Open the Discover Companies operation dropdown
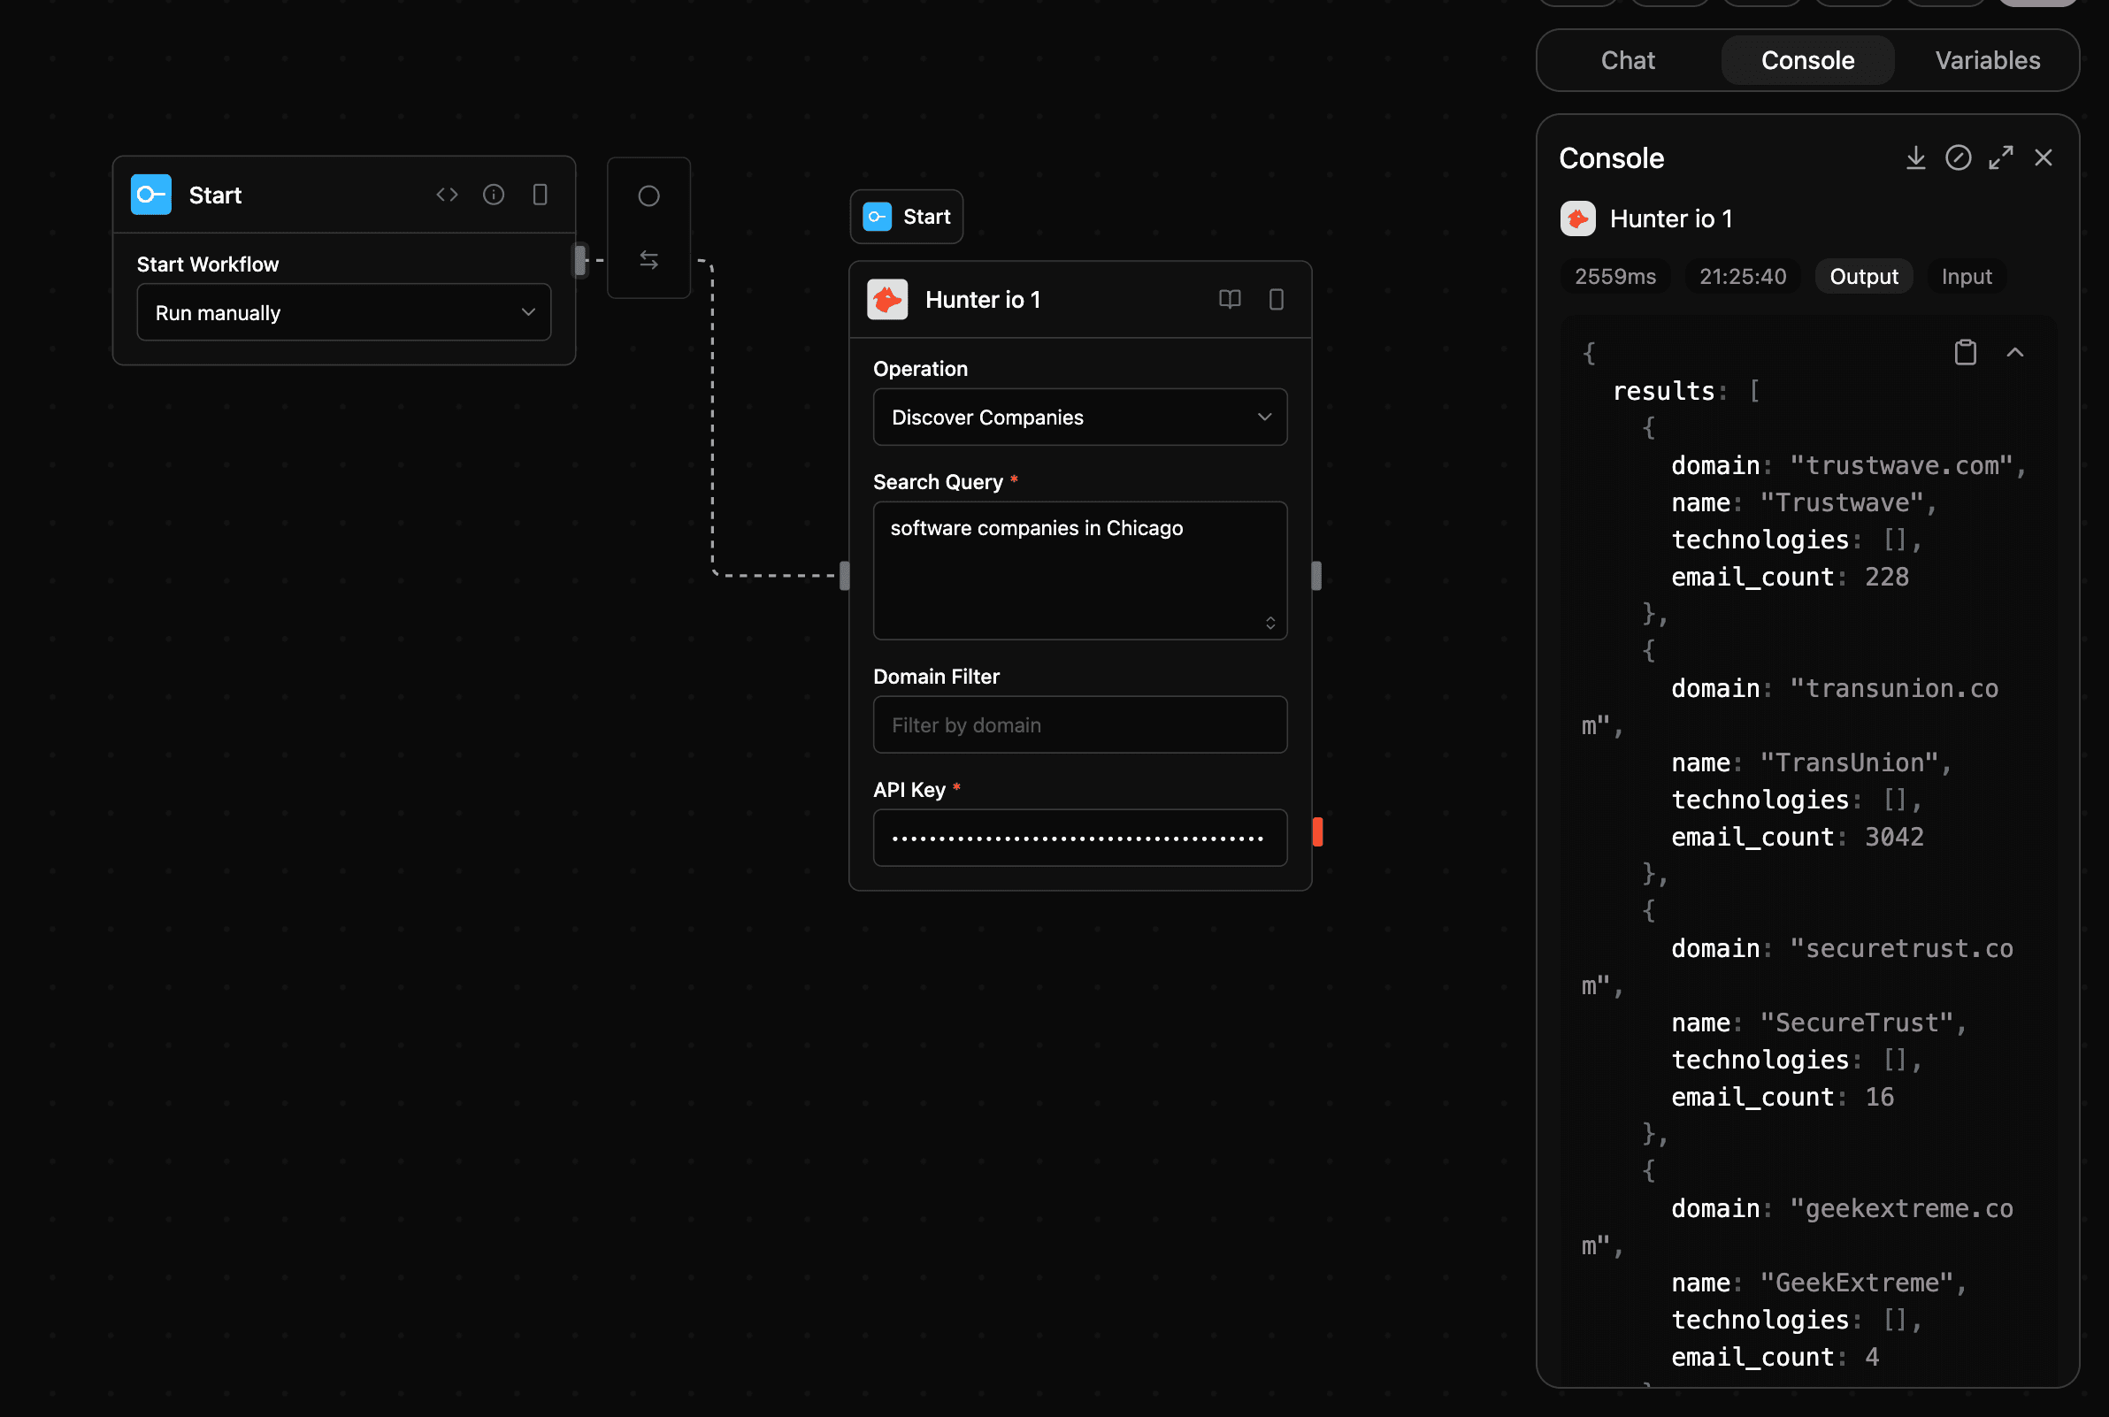Image resolution: width=2109 pixels, height=1417 pixels. [x=1080, y=417]
